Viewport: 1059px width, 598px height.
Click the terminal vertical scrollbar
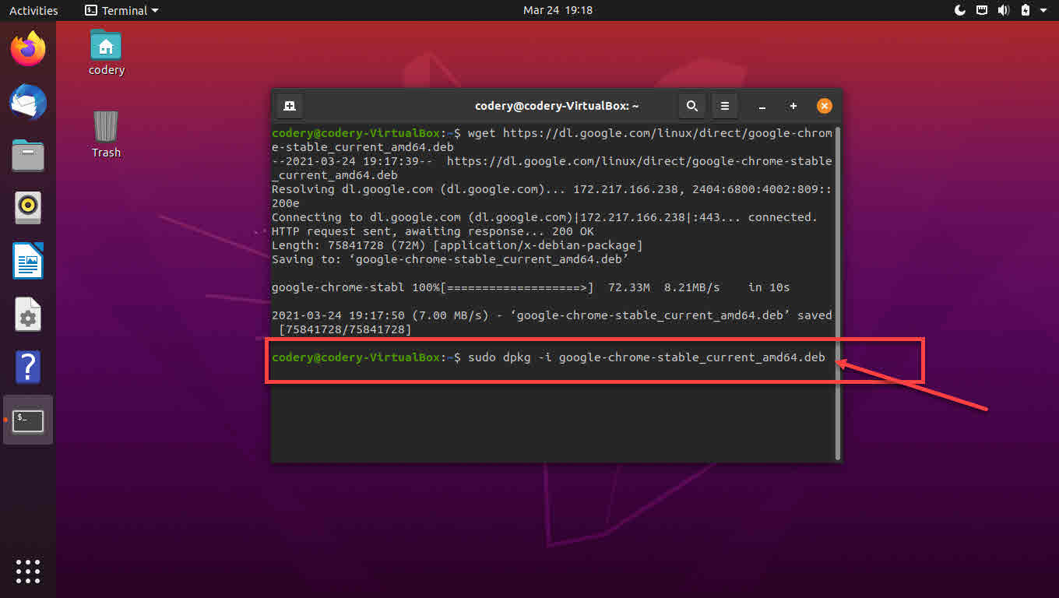pyautogui.click(x=838, y=293)
